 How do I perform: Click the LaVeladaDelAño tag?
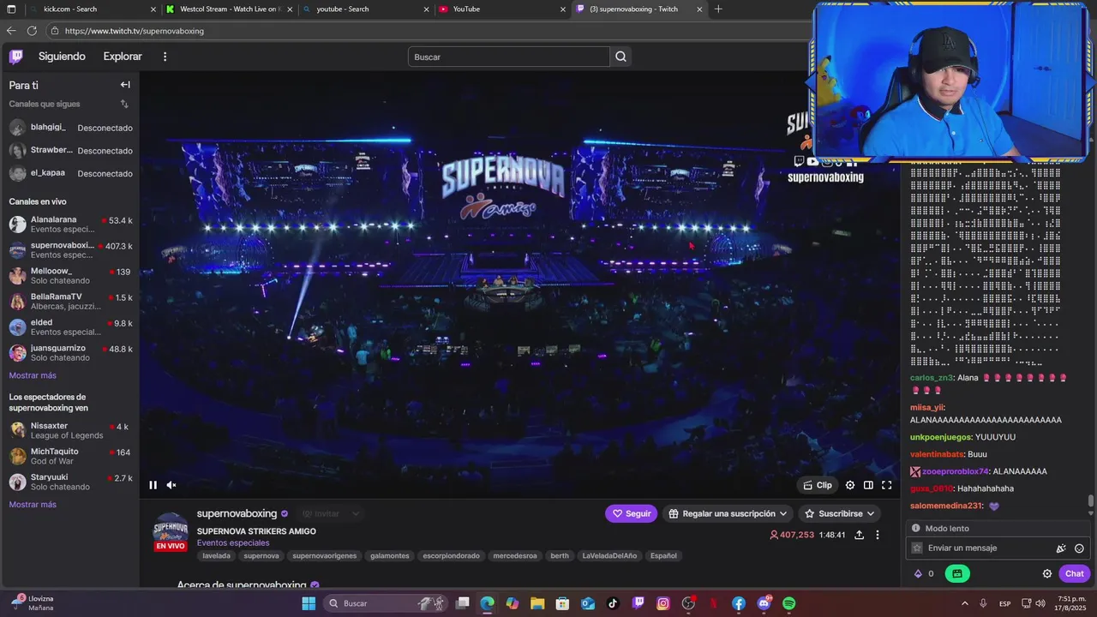tap(609, 556)
